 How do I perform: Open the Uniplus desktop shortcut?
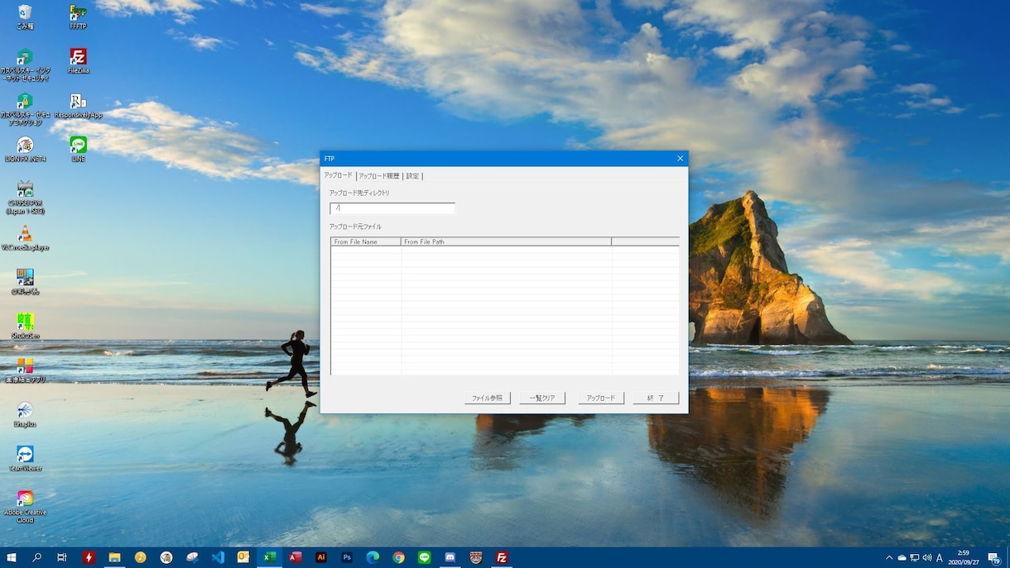pos(25,414)
